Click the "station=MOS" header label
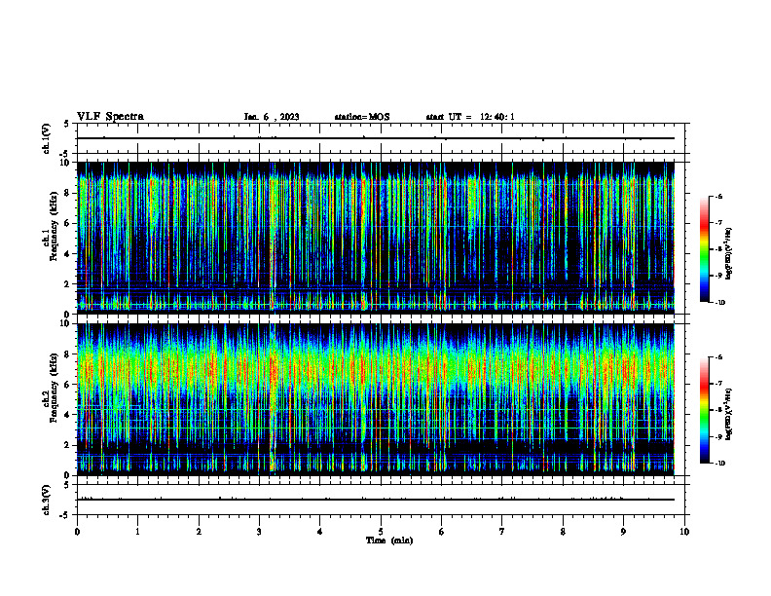The image size is (771, 596). click(362, 117)
